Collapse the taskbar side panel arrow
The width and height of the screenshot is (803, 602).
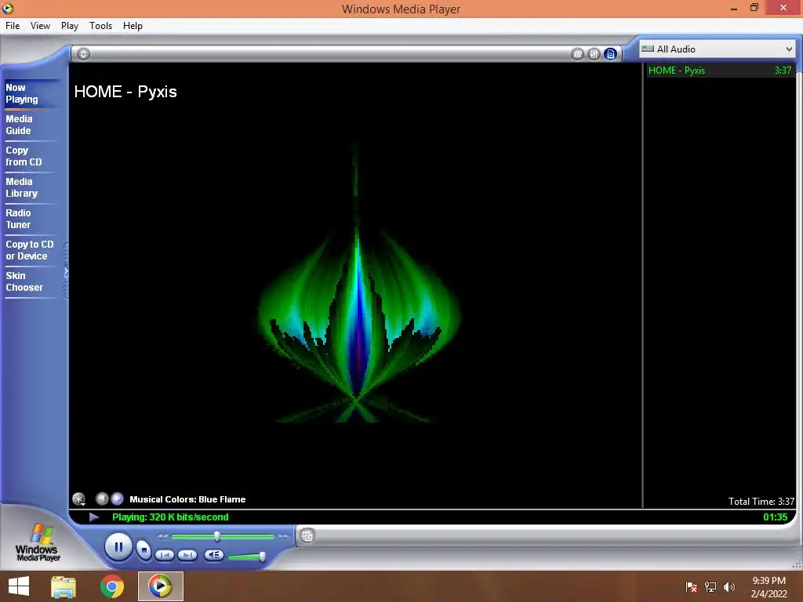point(66,270)
